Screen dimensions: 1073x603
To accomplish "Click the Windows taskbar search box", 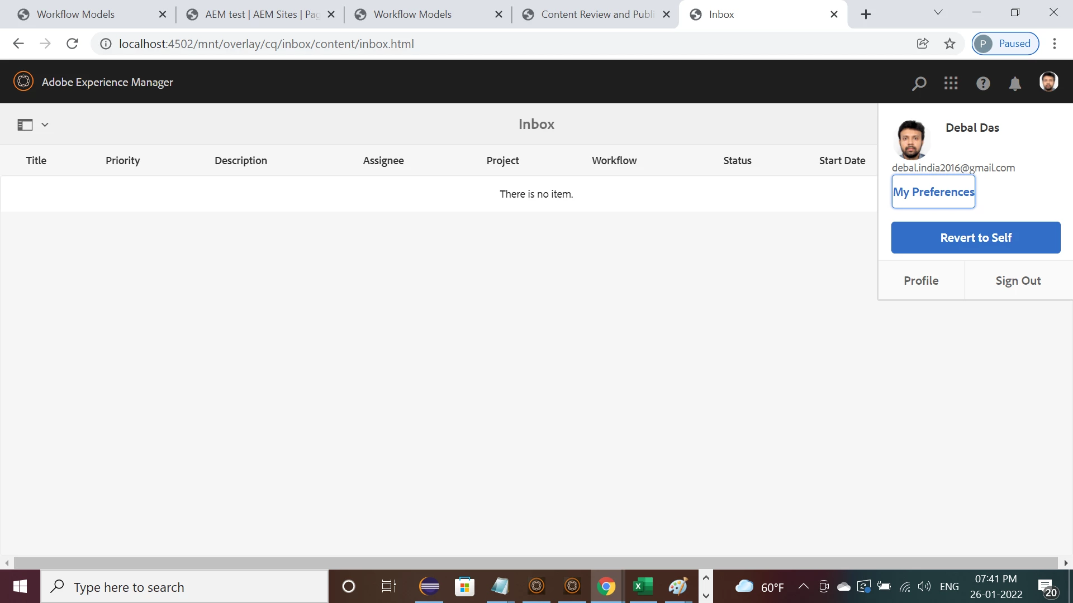I will click(184, 587).
